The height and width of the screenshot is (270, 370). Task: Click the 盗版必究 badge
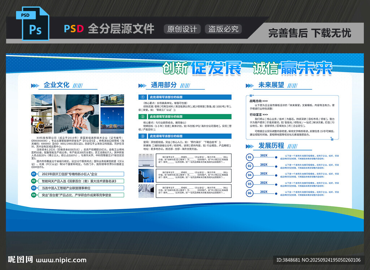click(223, 29)
